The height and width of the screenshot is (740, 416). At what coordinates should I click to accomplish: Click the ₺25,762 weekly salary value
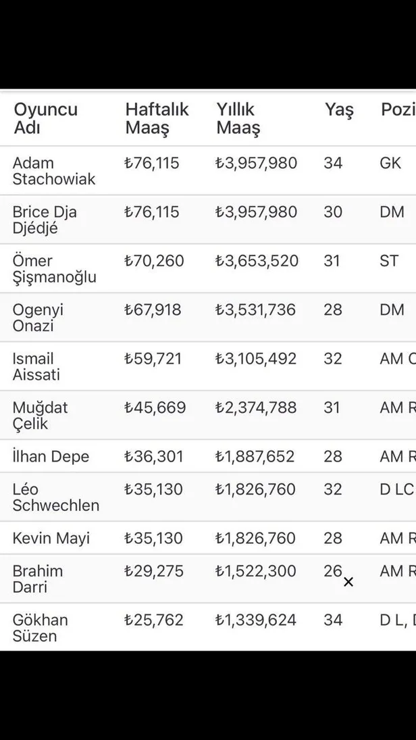[154, 620]
